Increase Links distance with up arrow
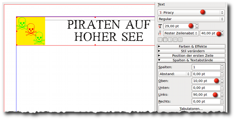The image size is (235, 125). (x=222, y=93)
